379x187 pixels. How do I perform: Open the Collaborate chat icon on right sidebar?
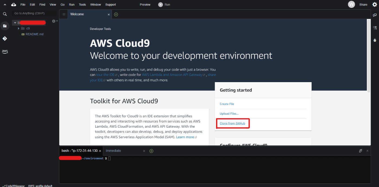pos(375,15)
